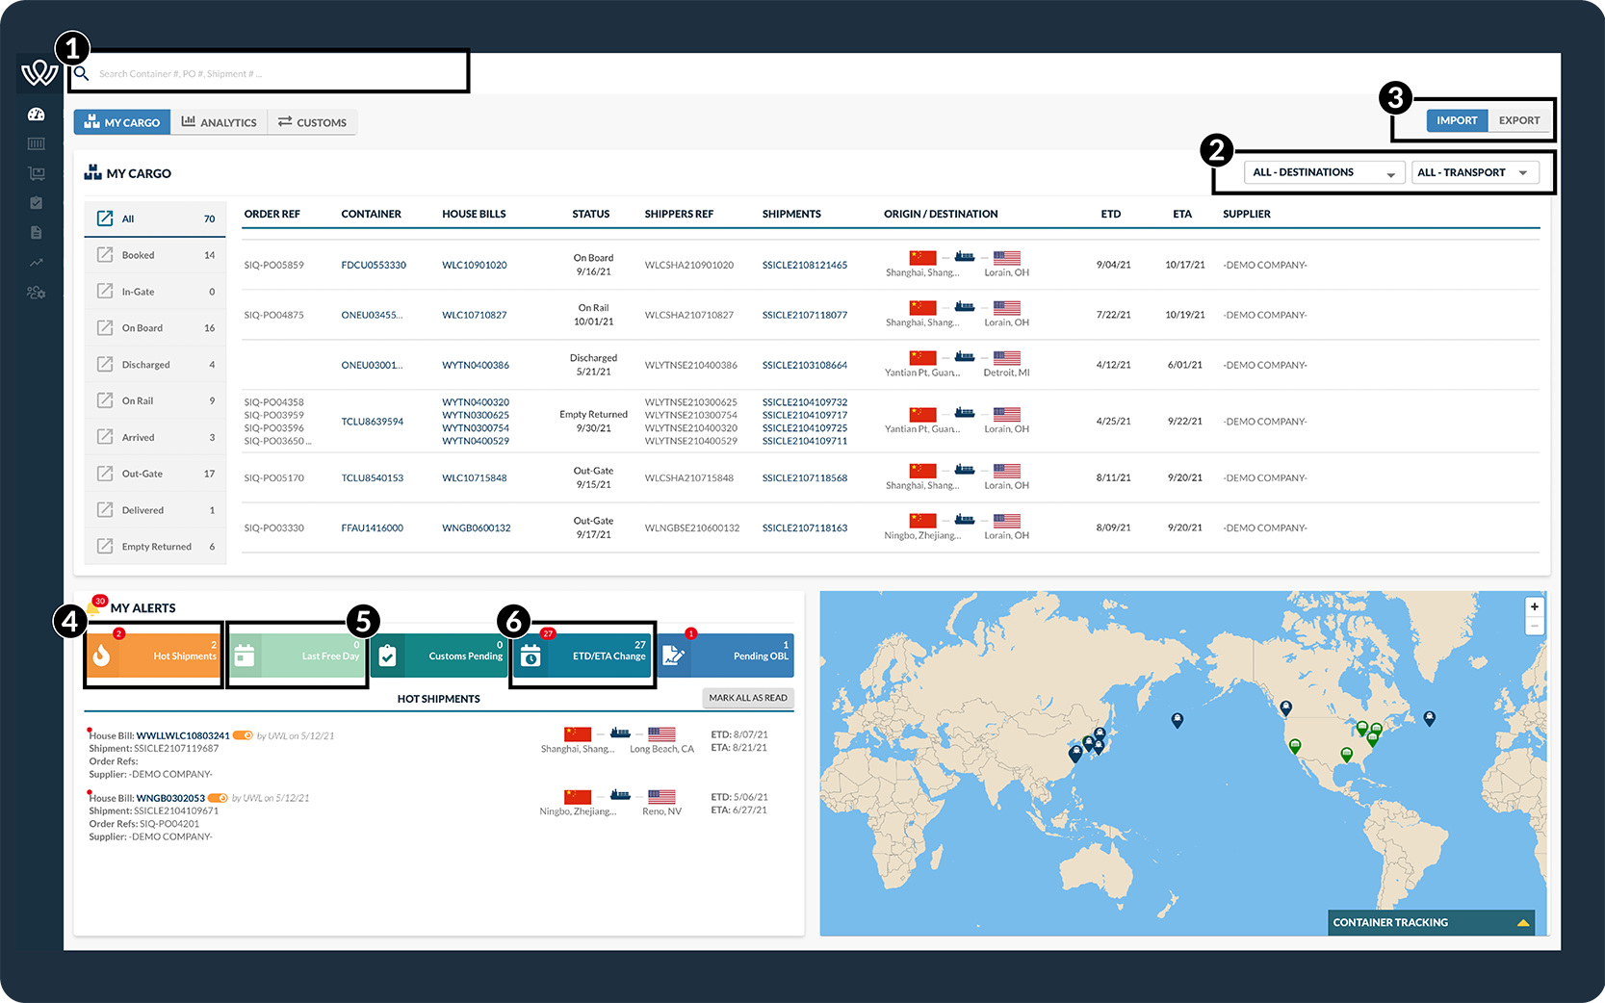This screenshot has width=1605, height=1003.
Task: Click the trend line chart sidebar icon
Action: pyautogui.click(x=37, y=262)
